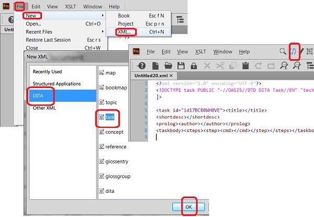The height and width of the screenshot is (217, 314).
Task: Select Recently Used in New XML dialog
Action: pyautogui.click(x=47, y=72)
